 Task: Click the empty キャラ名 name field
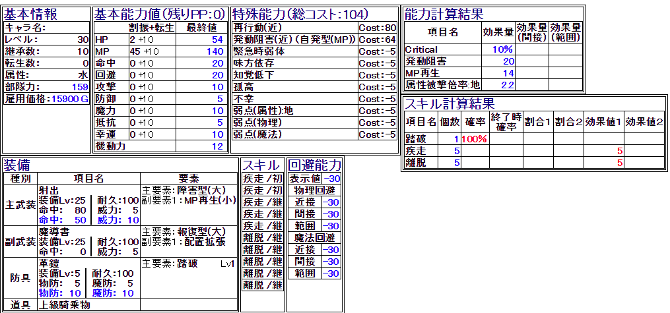[x=67, y=28]
